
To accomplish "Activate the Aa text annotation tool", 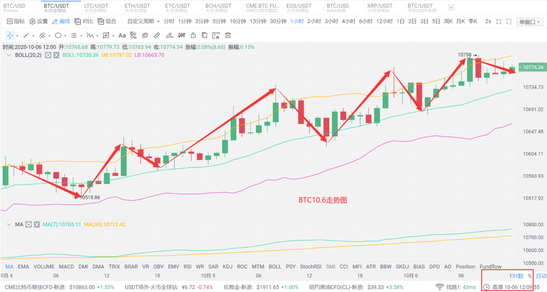I will coord(122,36).
